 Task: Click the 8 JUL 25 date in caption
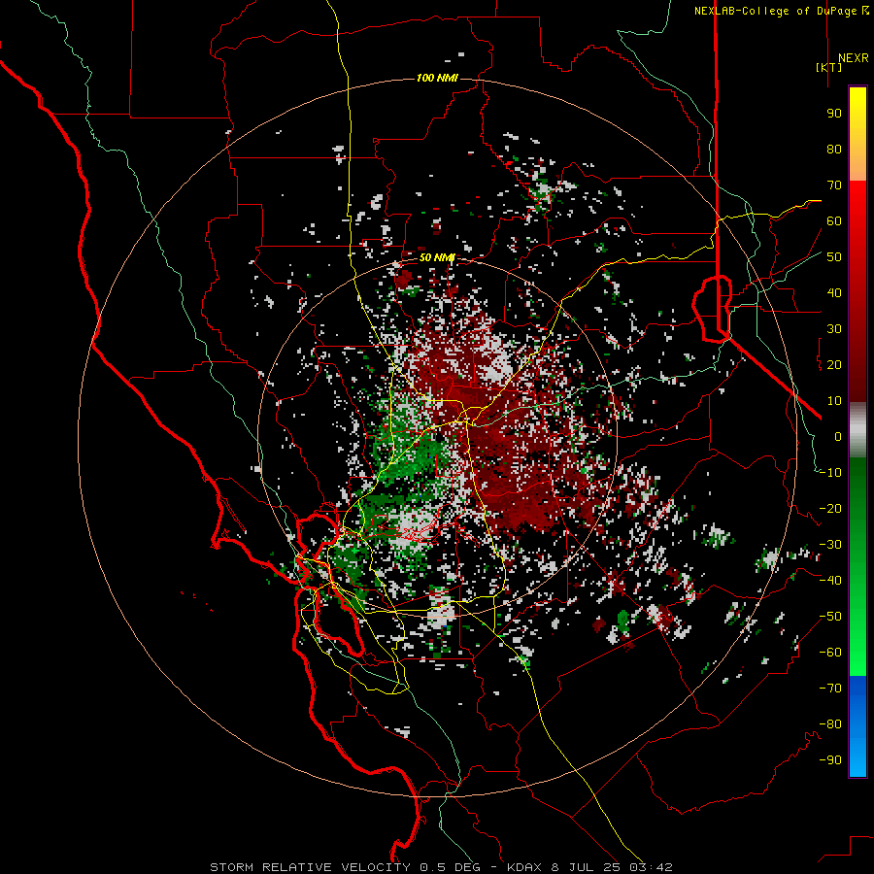(x=586, y=867)
